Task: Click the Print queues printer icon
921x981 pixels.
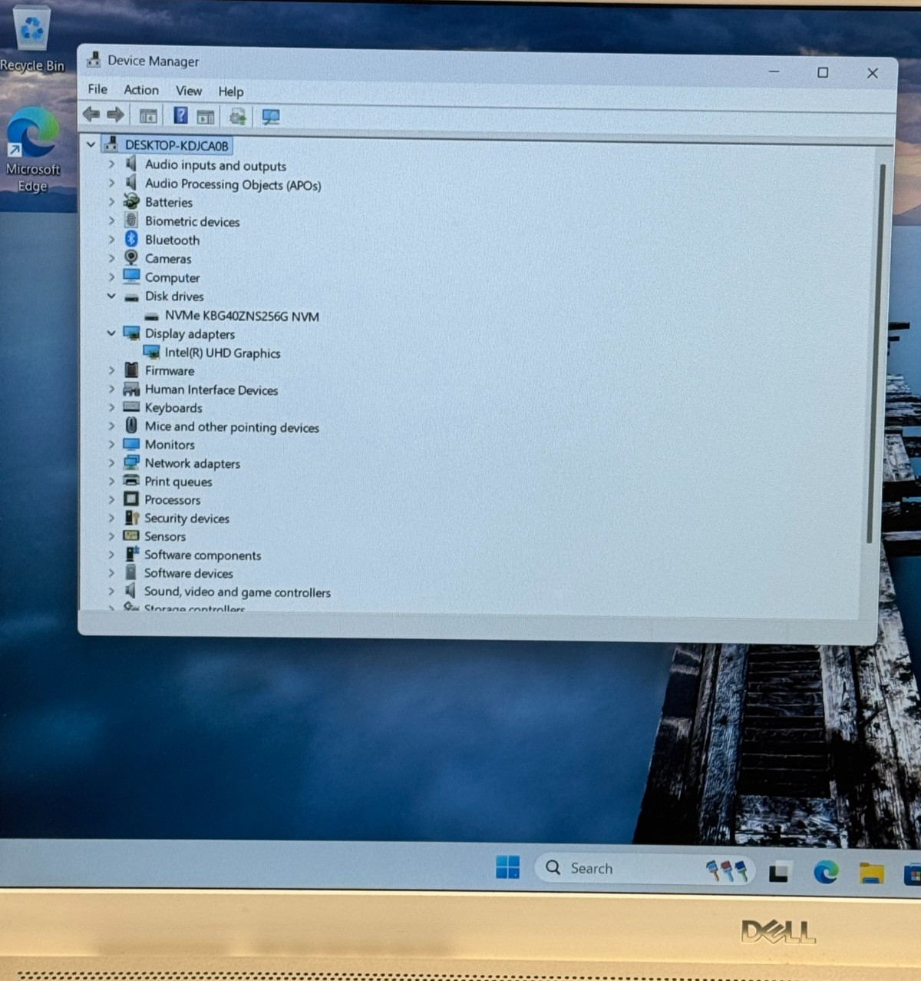Action: pyautogui.click(x=131, y=481)
